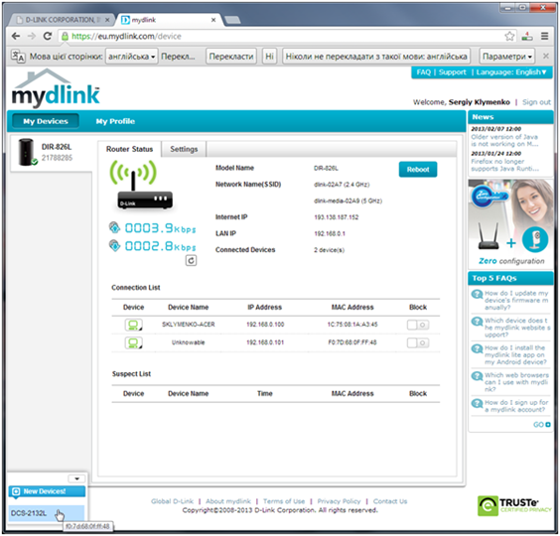The image size is (560, 536).
Task: Open the Параметри dropdown
Action: (506, 57)
